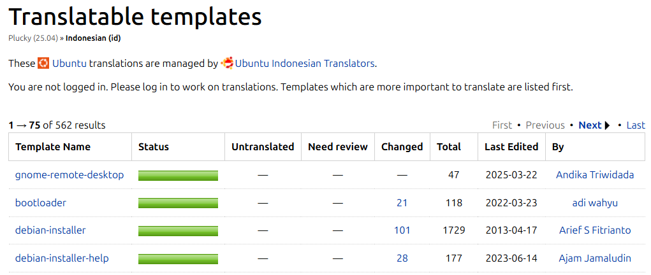This screenshot has width=651, height=275.
Task: Open adi wahyu profile
Action: (x=594, y=203)
